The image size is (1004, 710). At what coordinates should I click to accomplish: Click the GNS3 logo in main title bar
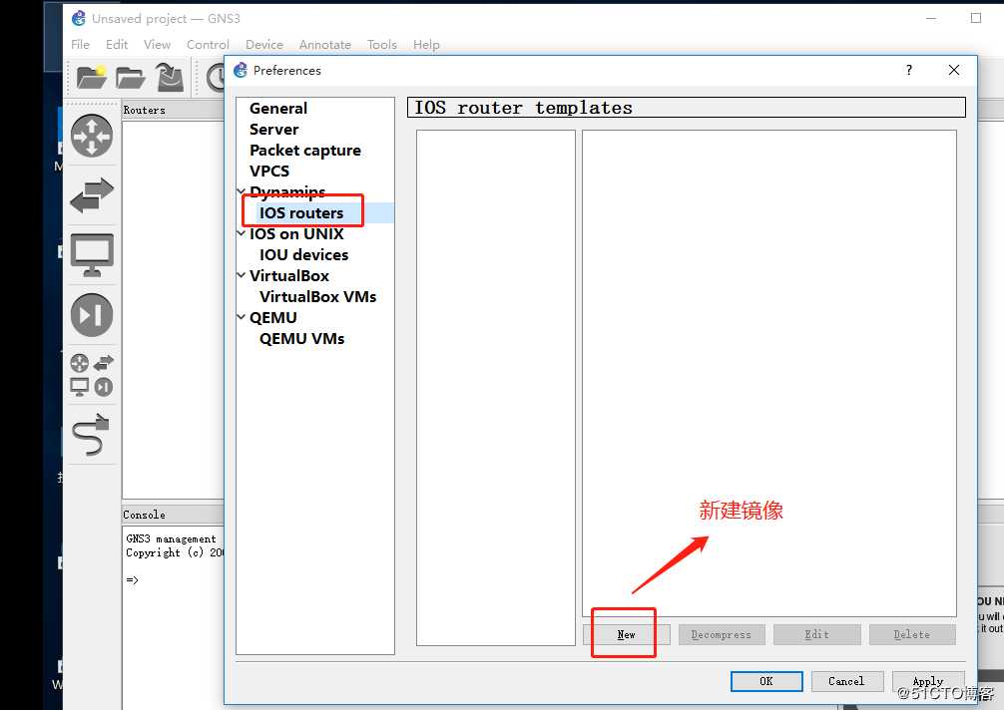[79, 19]
